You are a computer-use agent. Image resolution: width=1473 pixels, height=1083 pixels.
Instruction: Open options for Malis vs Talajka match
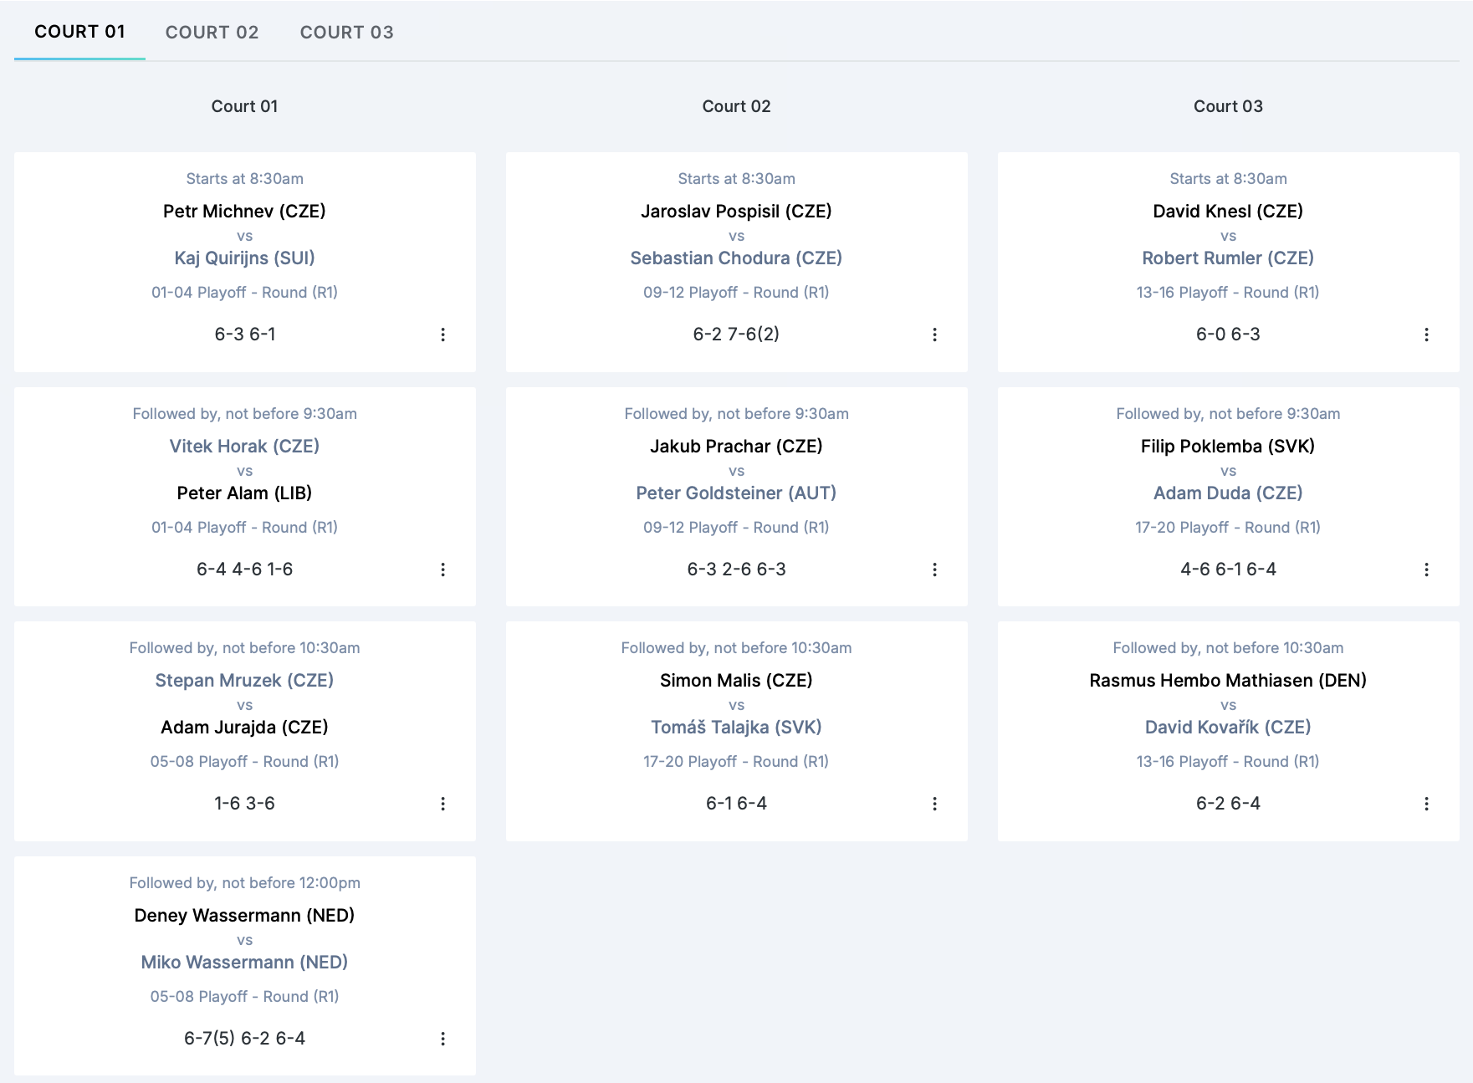click(x=934, y=804)
